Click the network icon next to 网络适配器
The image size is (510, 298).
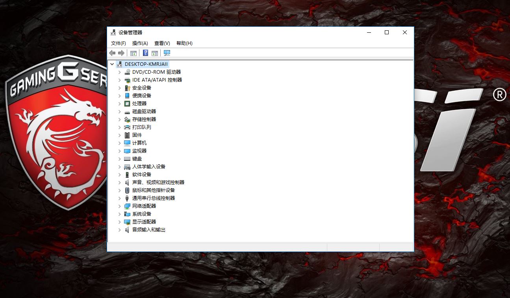[127, 206]
